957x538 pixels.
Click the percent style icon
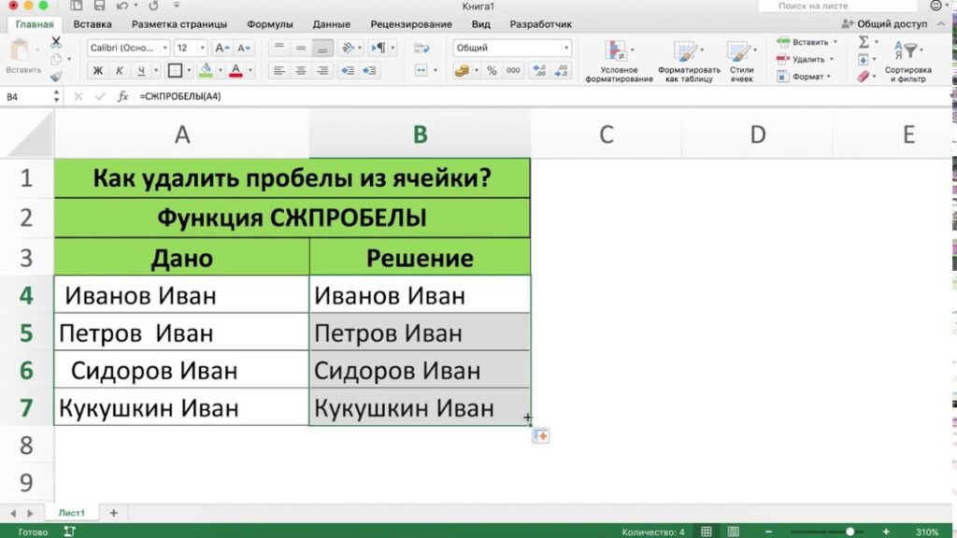pyautogui.click(x=492, y=70)
